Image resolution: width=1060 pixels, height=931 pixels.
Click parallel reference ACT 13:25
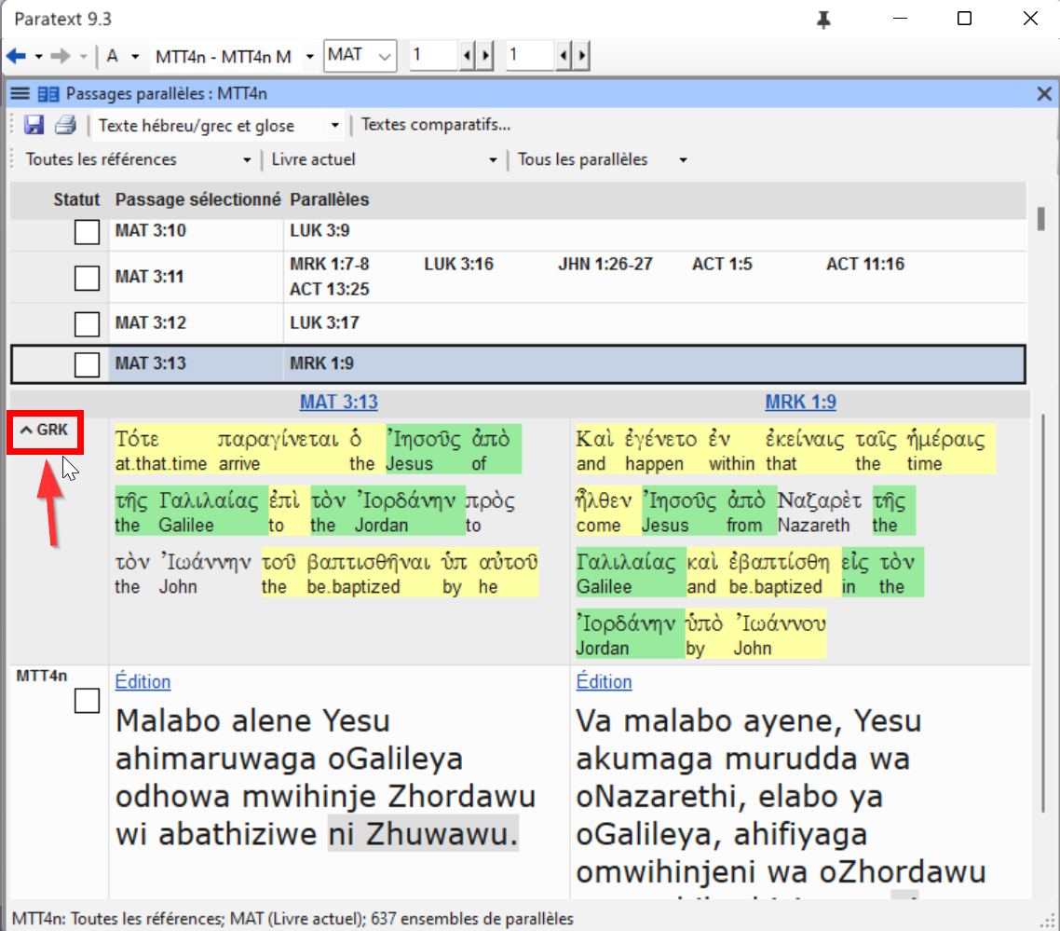329,290
